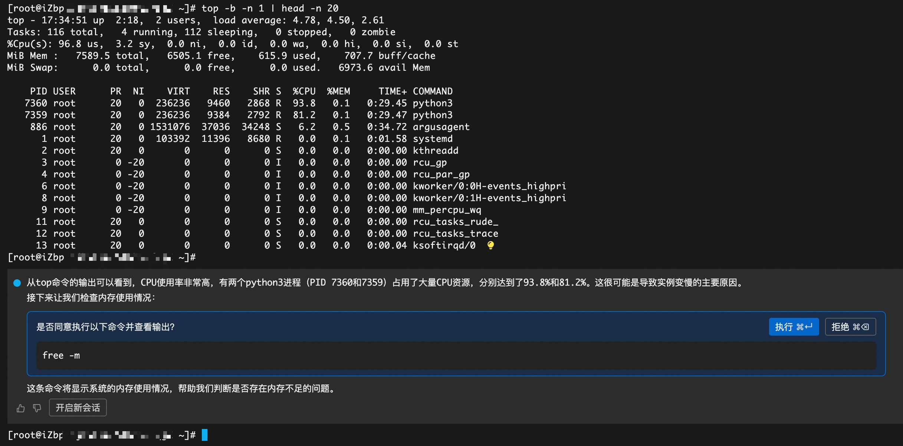This screenshot has width=903, height=446.
Task: Start a new session with 开启新会话
Action: tap(78, 408)
